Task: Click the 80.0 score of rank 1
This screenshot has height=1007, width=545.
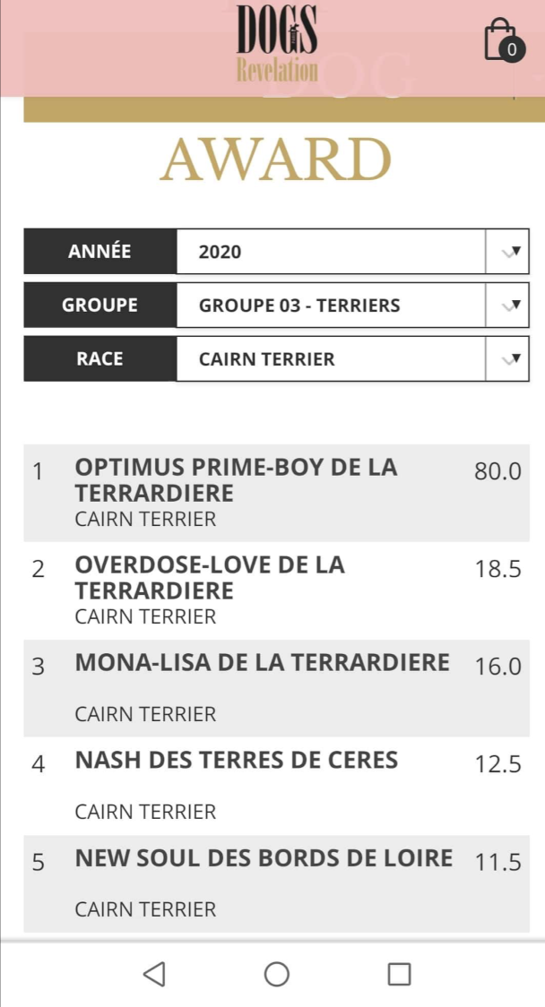Action: coord(498,472)
